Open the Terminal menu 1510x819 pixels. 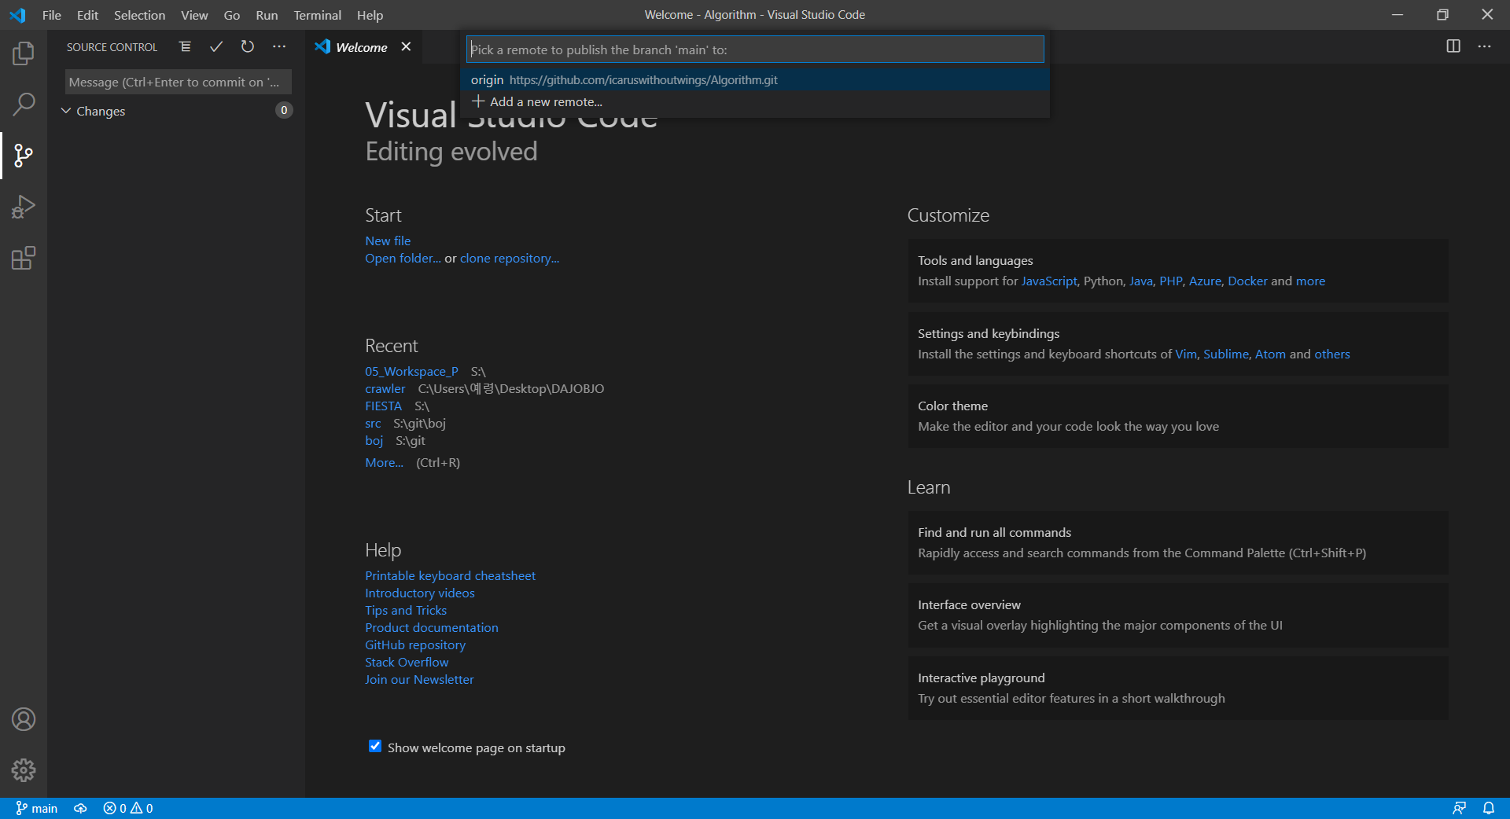click(317, 15)
